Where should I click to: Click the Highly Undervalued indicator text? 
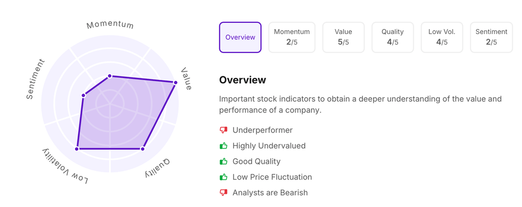(x=269, y=146)
